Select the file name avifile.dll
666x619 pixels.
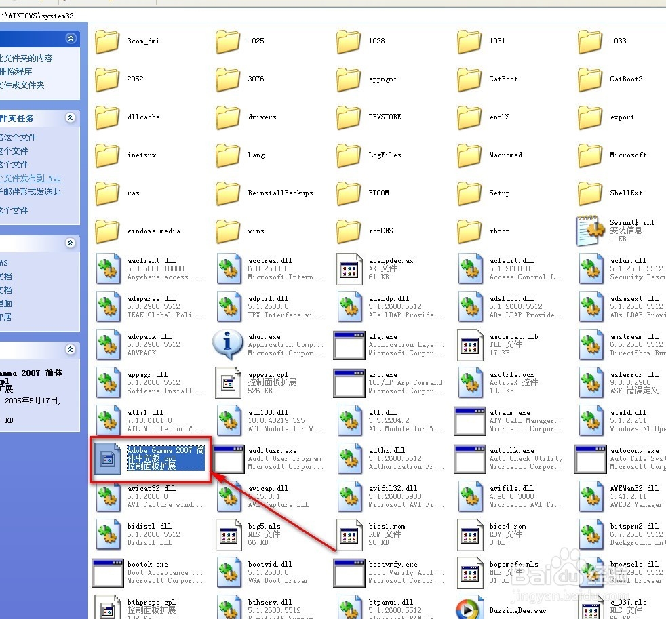click(x=511, y=488)
